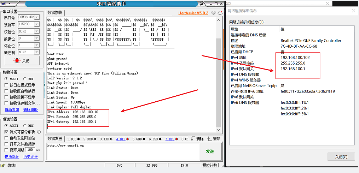Enable 打开文件数据源 checkbox
Image resolution: width=359 pixels, height=173 pixels.
coord(6,144)
